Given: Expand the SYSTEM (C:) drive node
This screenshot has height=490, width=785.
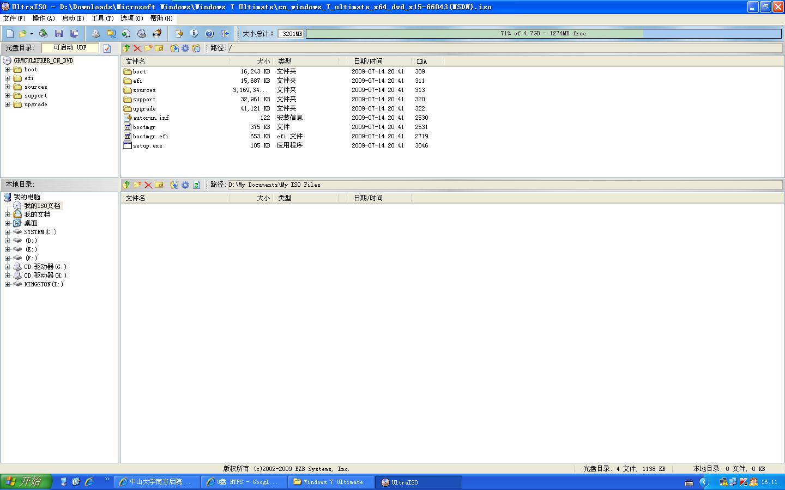Looking at the screenshot, I should click(x=8, y=232).
